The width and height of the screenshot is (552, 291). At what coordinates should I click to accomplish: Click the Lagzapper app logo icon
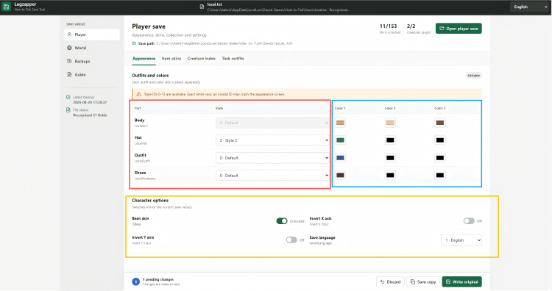click(x=6, y=7)
